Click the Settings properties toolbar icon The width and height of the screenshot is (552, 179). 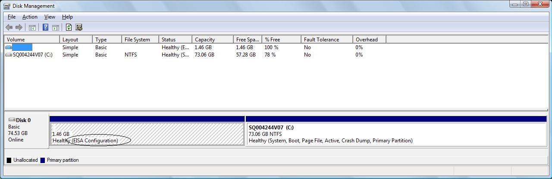click(79, 27)
